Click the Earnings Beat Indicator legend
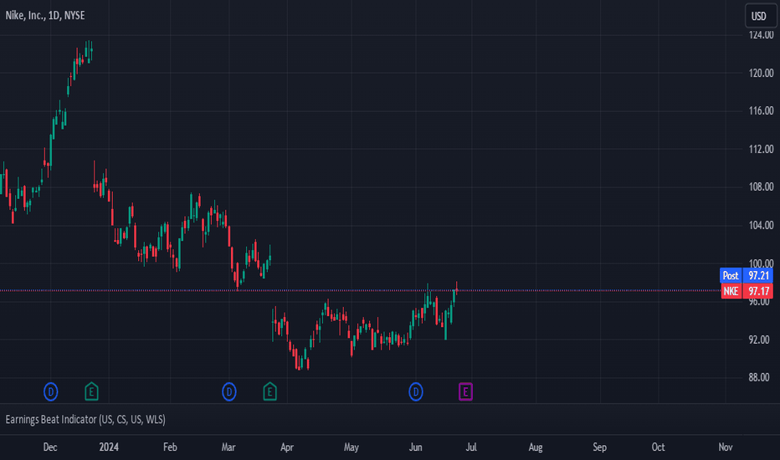 85,420
